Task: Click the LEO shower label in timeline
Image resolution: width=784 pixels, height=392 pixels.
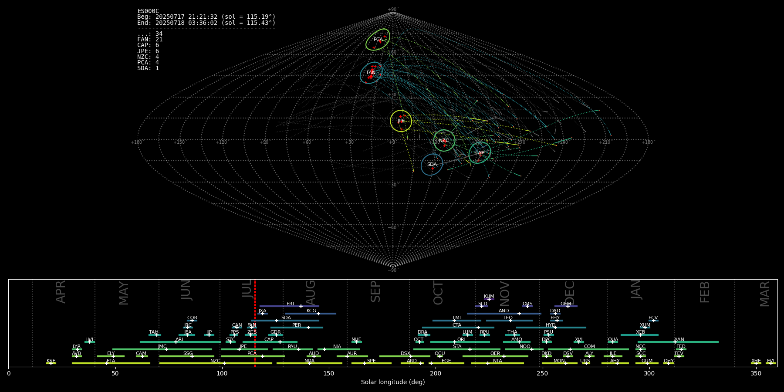Action: [x=508, y=318]
